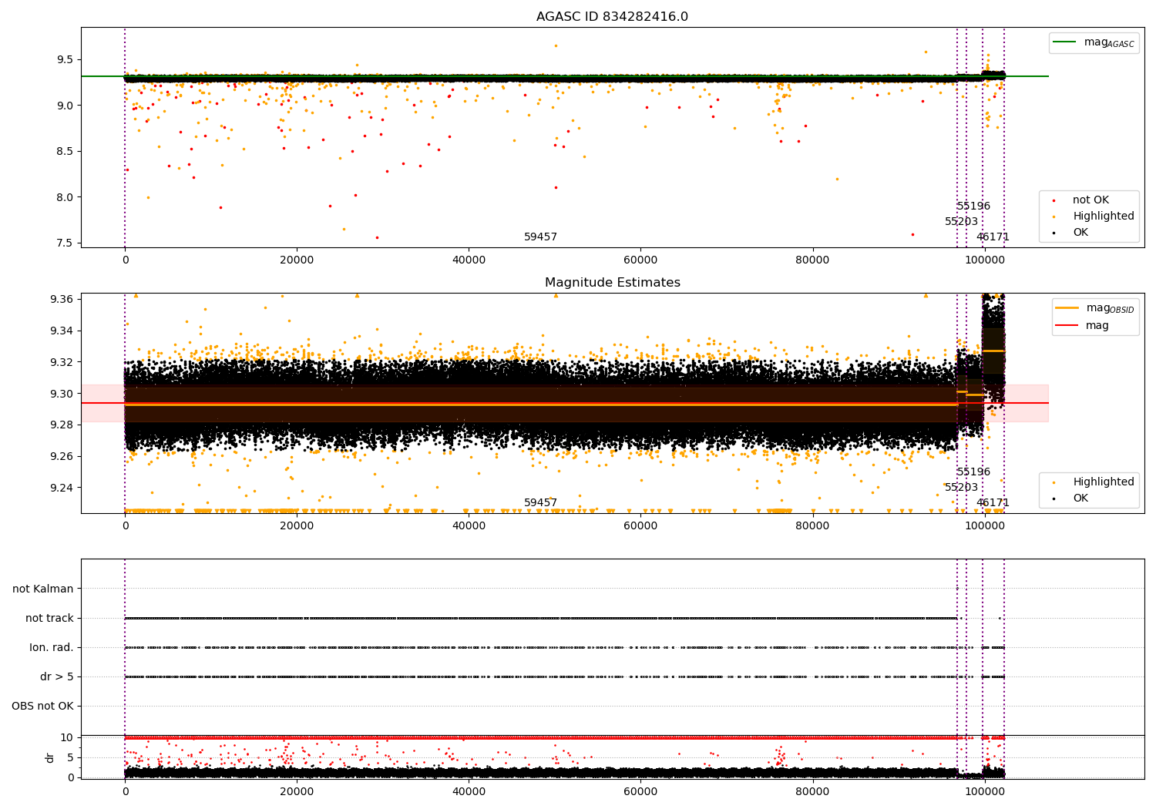This screenshot has height=809, width=1156.
Task: Click the '55203' annotation in the Magnitude Estimates plot
Action: tap(961, 488)
